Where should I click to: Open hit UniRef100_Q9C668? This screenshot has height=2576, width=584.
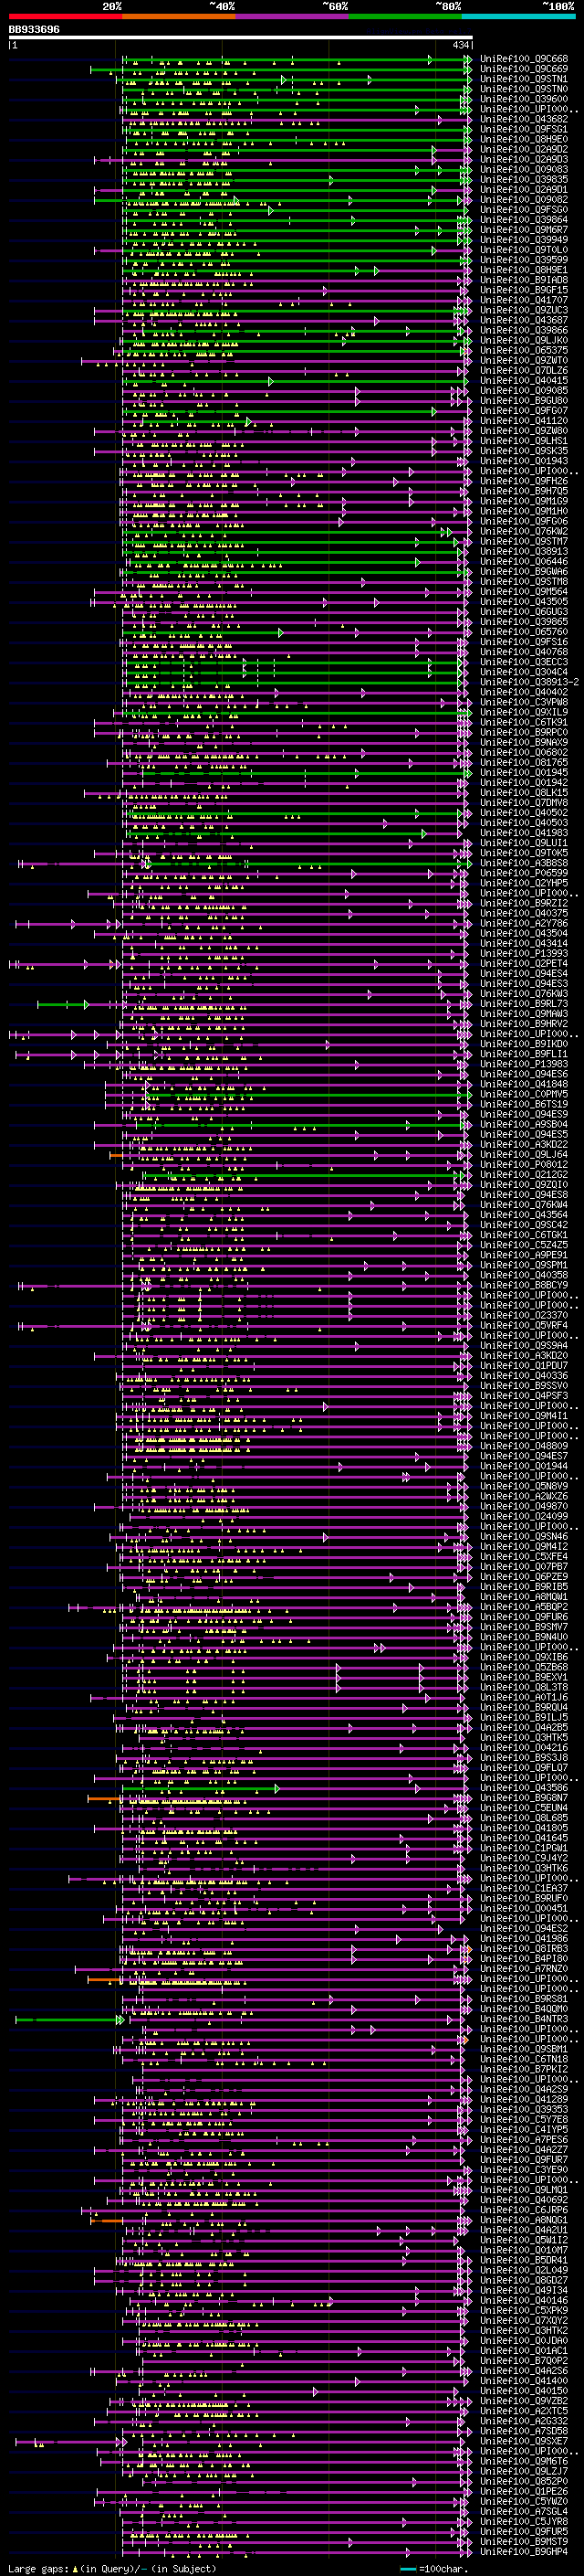tap(523, 59)
